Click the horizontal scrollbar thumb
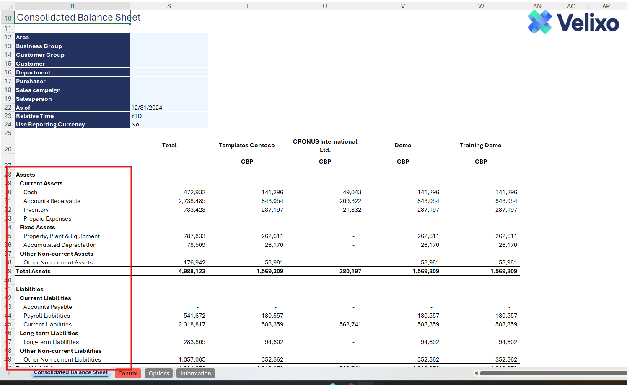 553,373
